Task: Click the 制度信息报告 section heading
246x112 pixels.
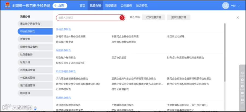Action: pos(63,50)
